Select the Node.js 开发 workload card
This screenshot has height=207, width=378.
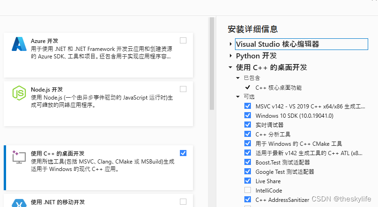[x=99, y=104]
